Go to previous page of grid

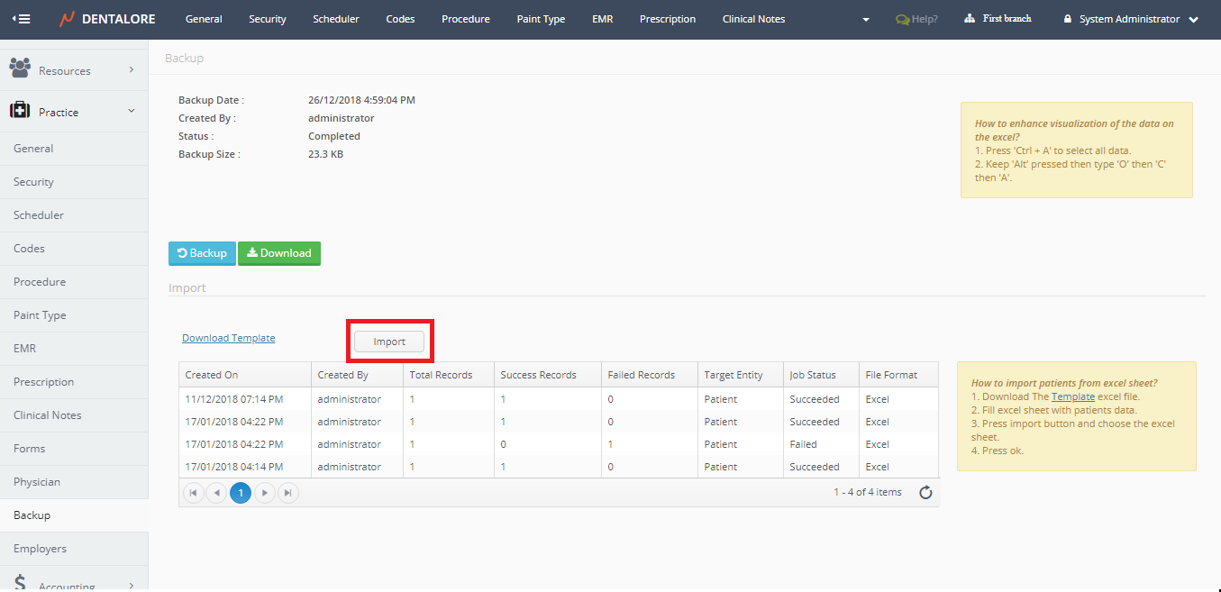216,493
